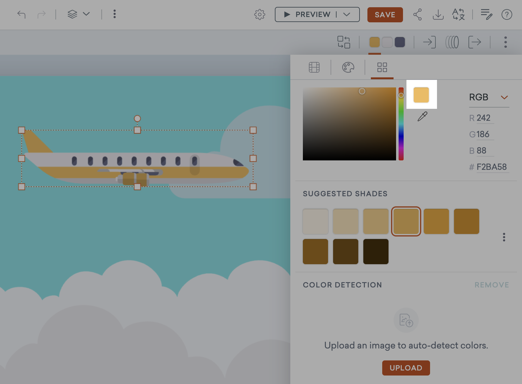The height and width of the screenshot is (384, 522).
Task: Select the sixth darker brown suggested shade
Action: click(467, 221)
